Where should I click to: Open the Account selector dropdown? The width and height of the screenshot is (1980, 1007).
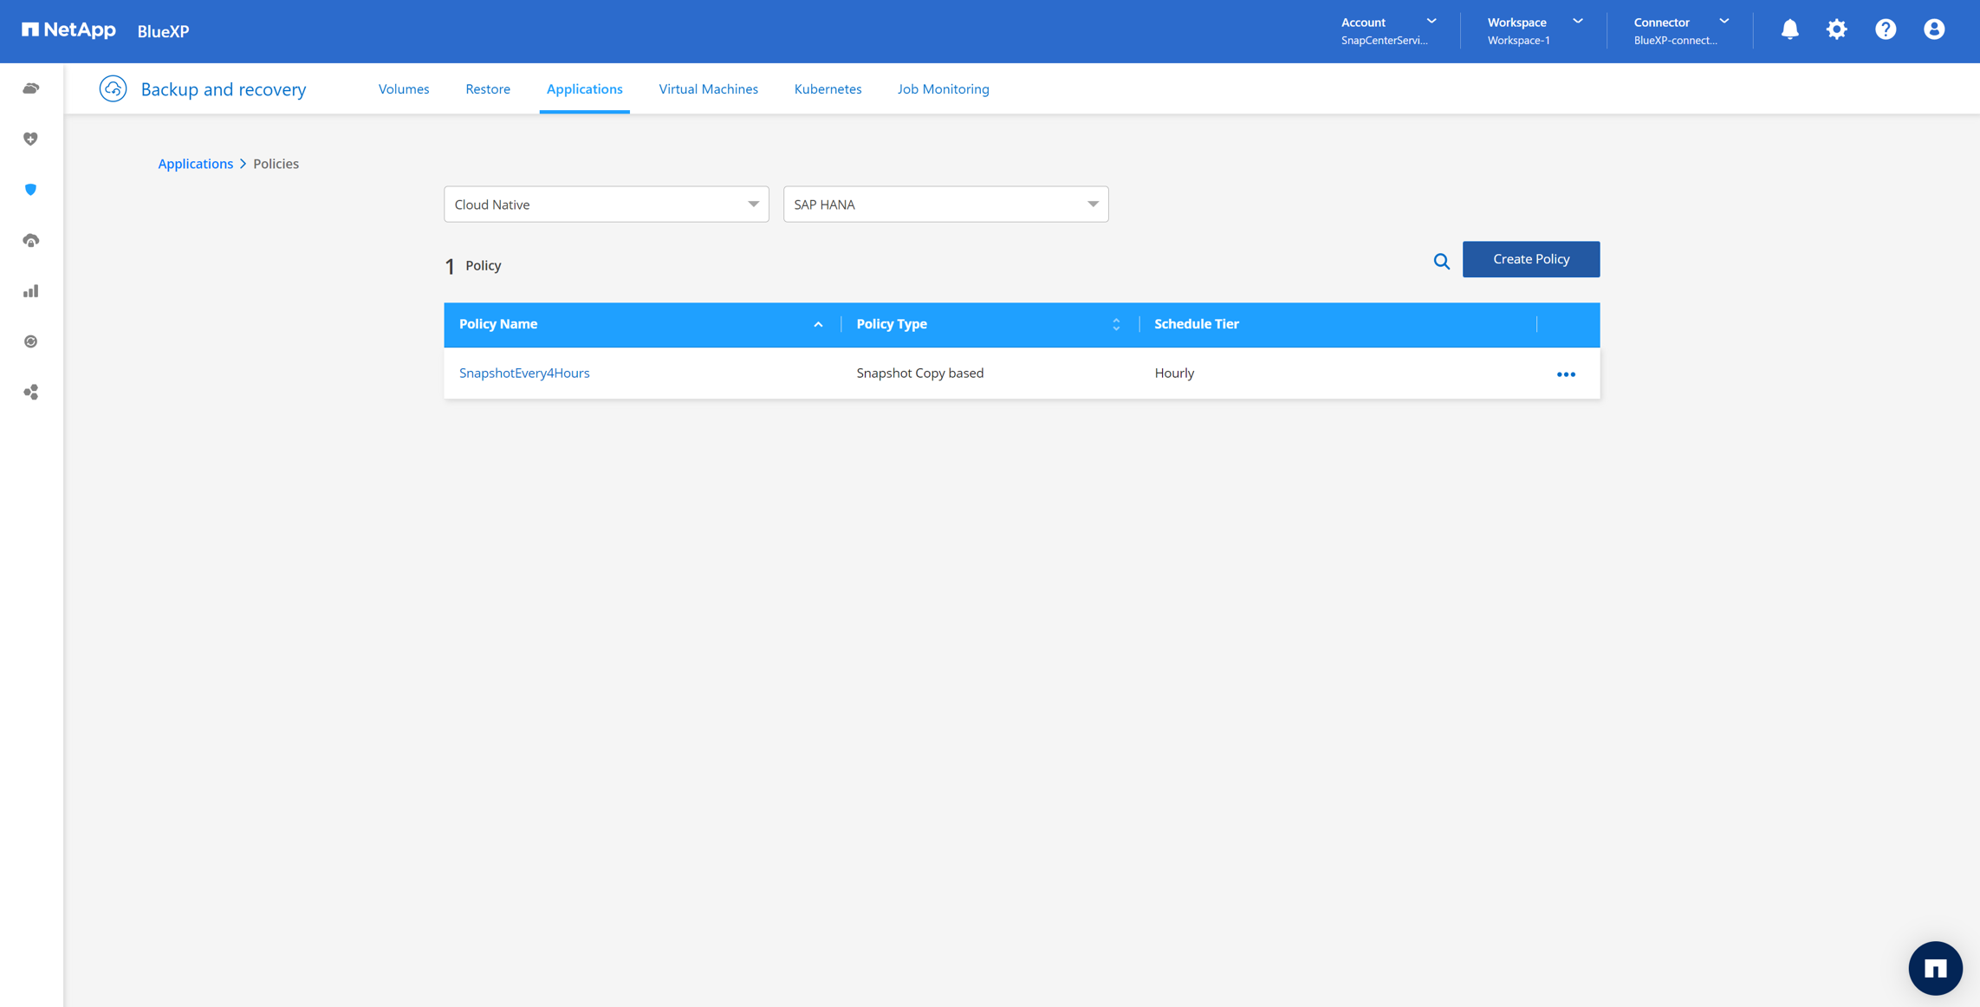(1388, 30)
